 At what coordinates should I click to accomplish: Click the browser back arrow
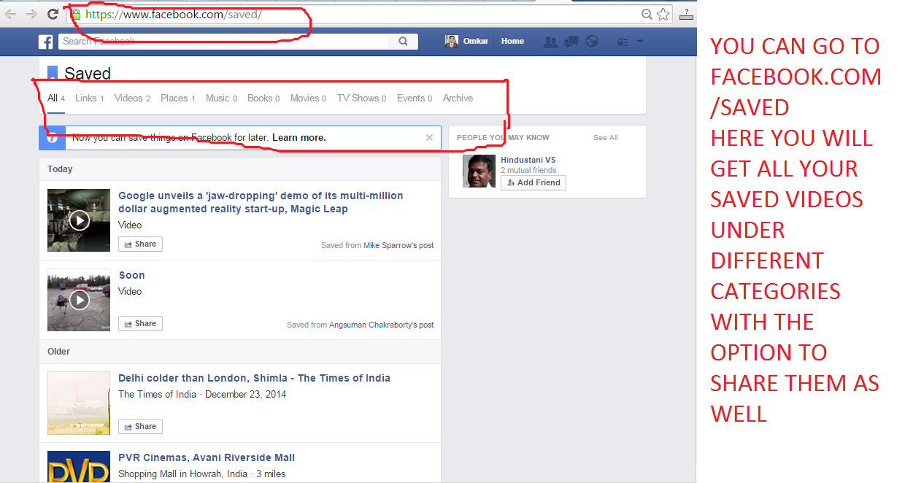pyautogui.click(x=11, y=14)
